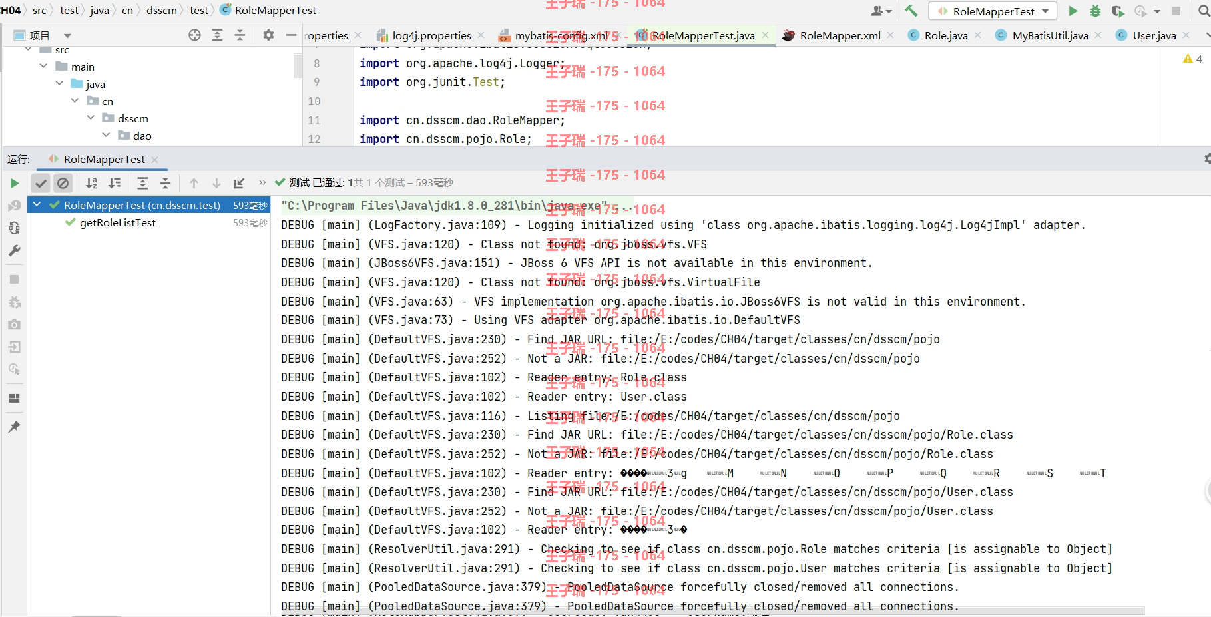Collapse the dsscm package node
The width and height of the screenshot is (1211, 617).
coord(91,118)
